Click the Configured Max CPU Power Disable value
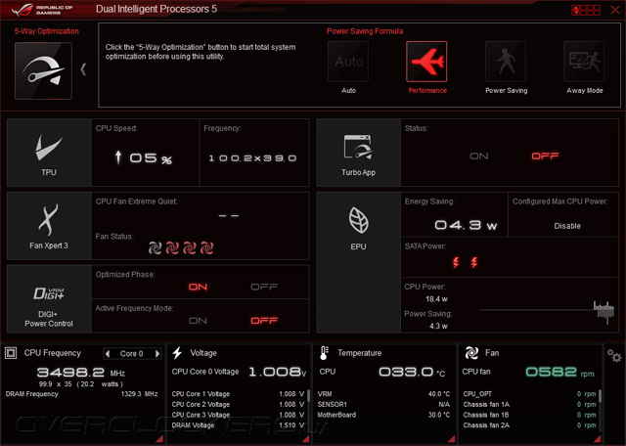This screenshot has width=626, height=446. pyautogui.click(x=567, y=226)
